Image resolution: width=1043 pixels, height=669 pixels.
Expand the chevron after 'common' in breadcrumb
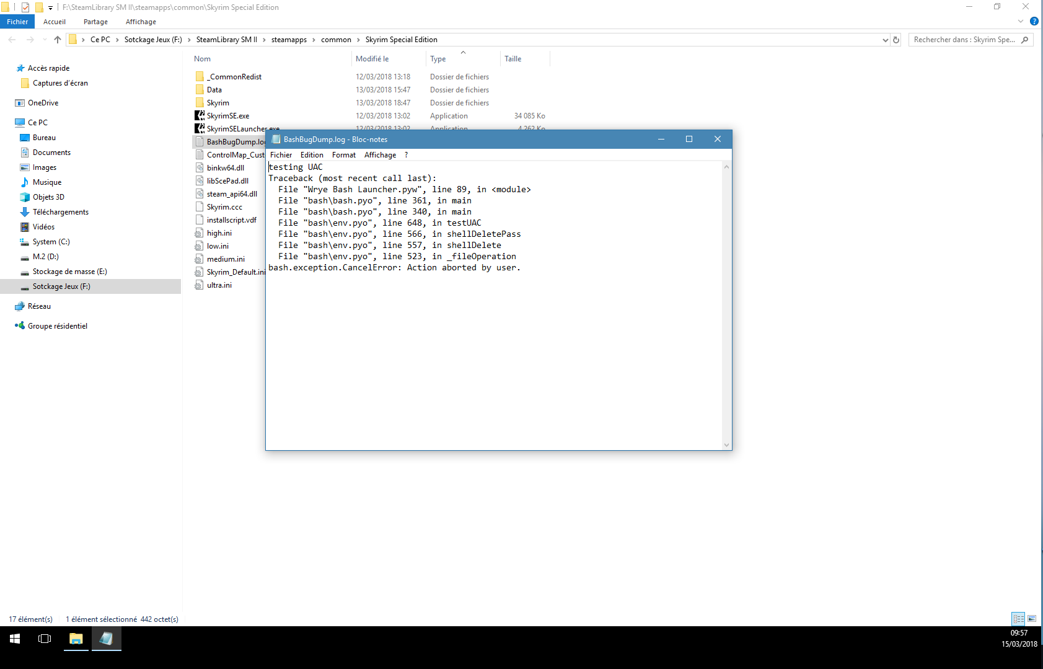(358, 40)
